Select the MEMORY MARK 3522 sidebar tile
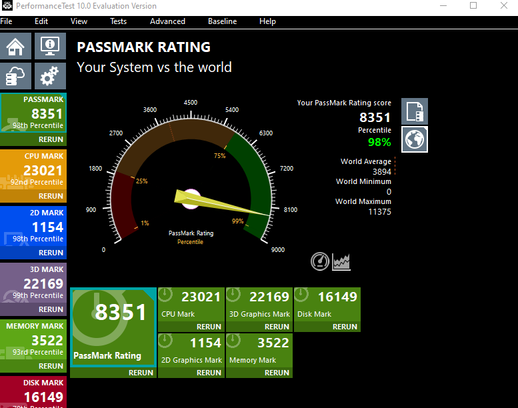This screenshot has height=408, width=518. pyautogui.click(x=33, y=339)
